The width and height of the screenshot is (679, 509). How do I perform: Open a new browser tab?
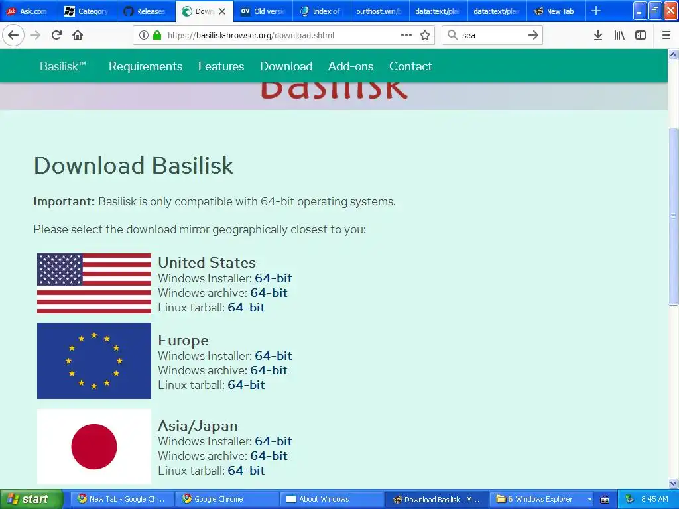point(596,11)
